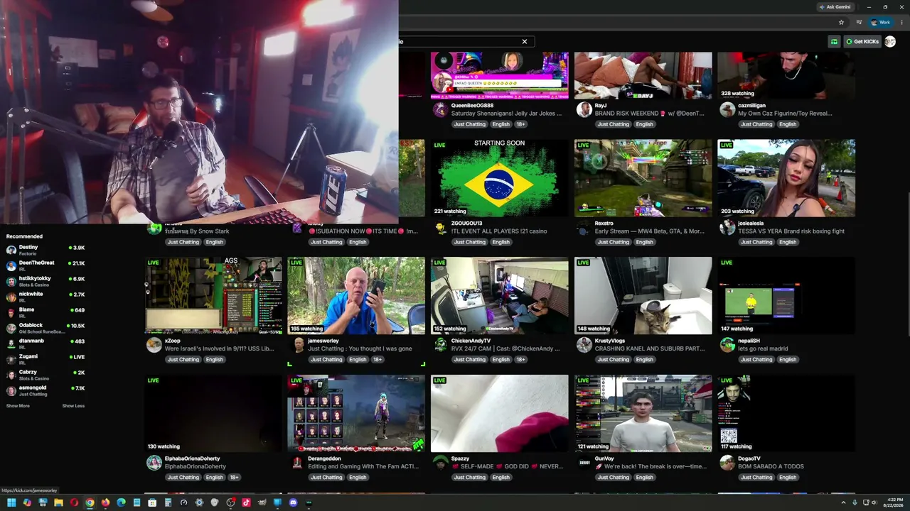910x511 pixels.
Task: Click the English tag under Rexstro
Action: (x=644, y=242)
